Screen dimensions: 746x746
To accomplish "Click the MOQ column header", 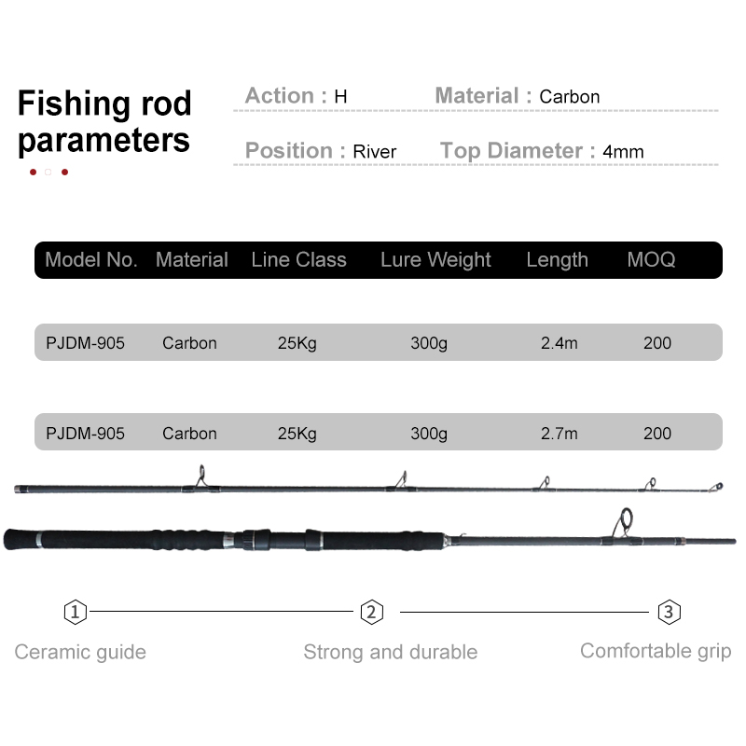I will (651, 260).
